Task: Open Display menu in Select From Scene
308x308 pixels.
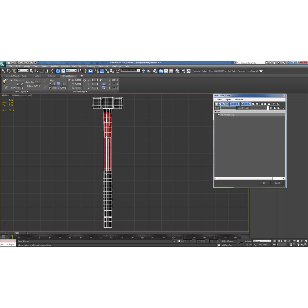Action: [x=228, y=100]
